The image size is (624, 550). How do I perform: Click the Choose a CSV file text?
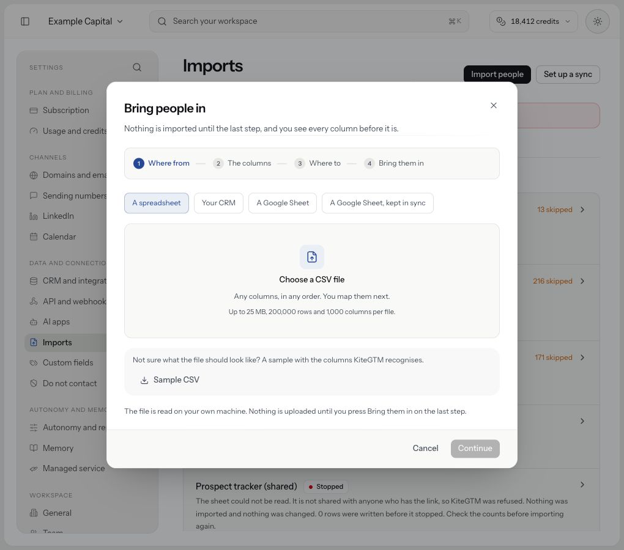pyautogui.click(x=312, y=280)
